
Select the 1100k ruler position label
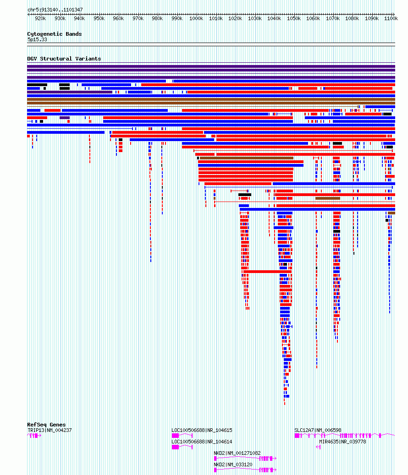click(391, 18)
